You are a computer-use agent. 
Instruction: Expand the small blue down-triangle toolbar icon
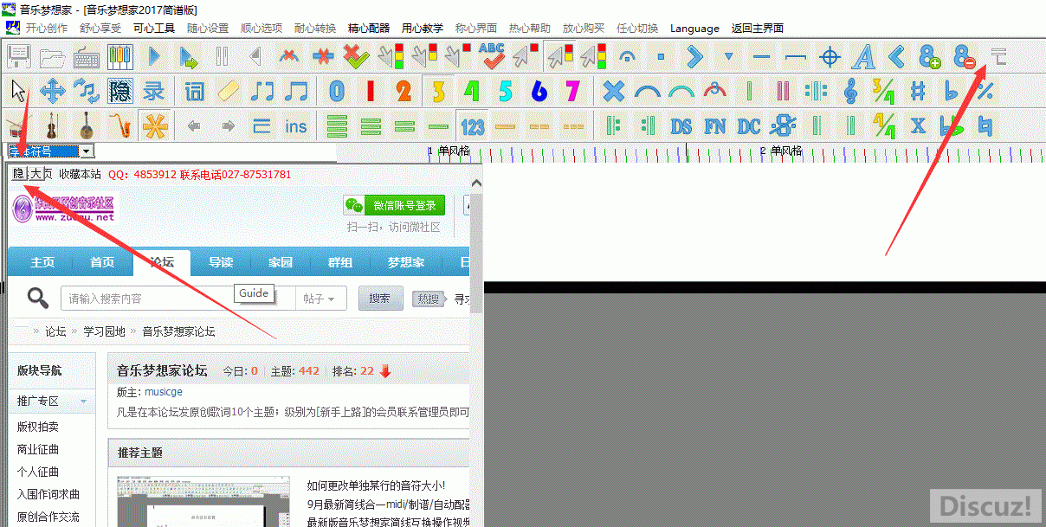click(x=728, y=57)
